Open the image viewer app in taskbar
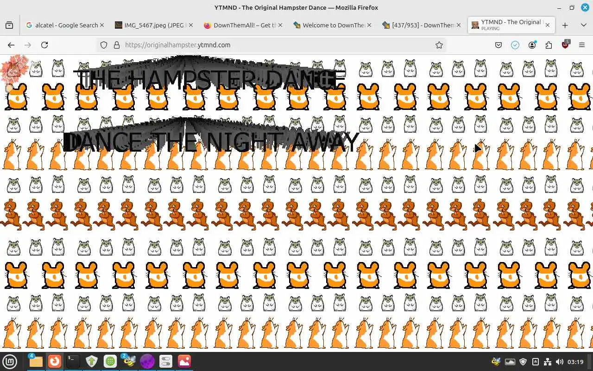The image size is (593, 371). point(184,361)
